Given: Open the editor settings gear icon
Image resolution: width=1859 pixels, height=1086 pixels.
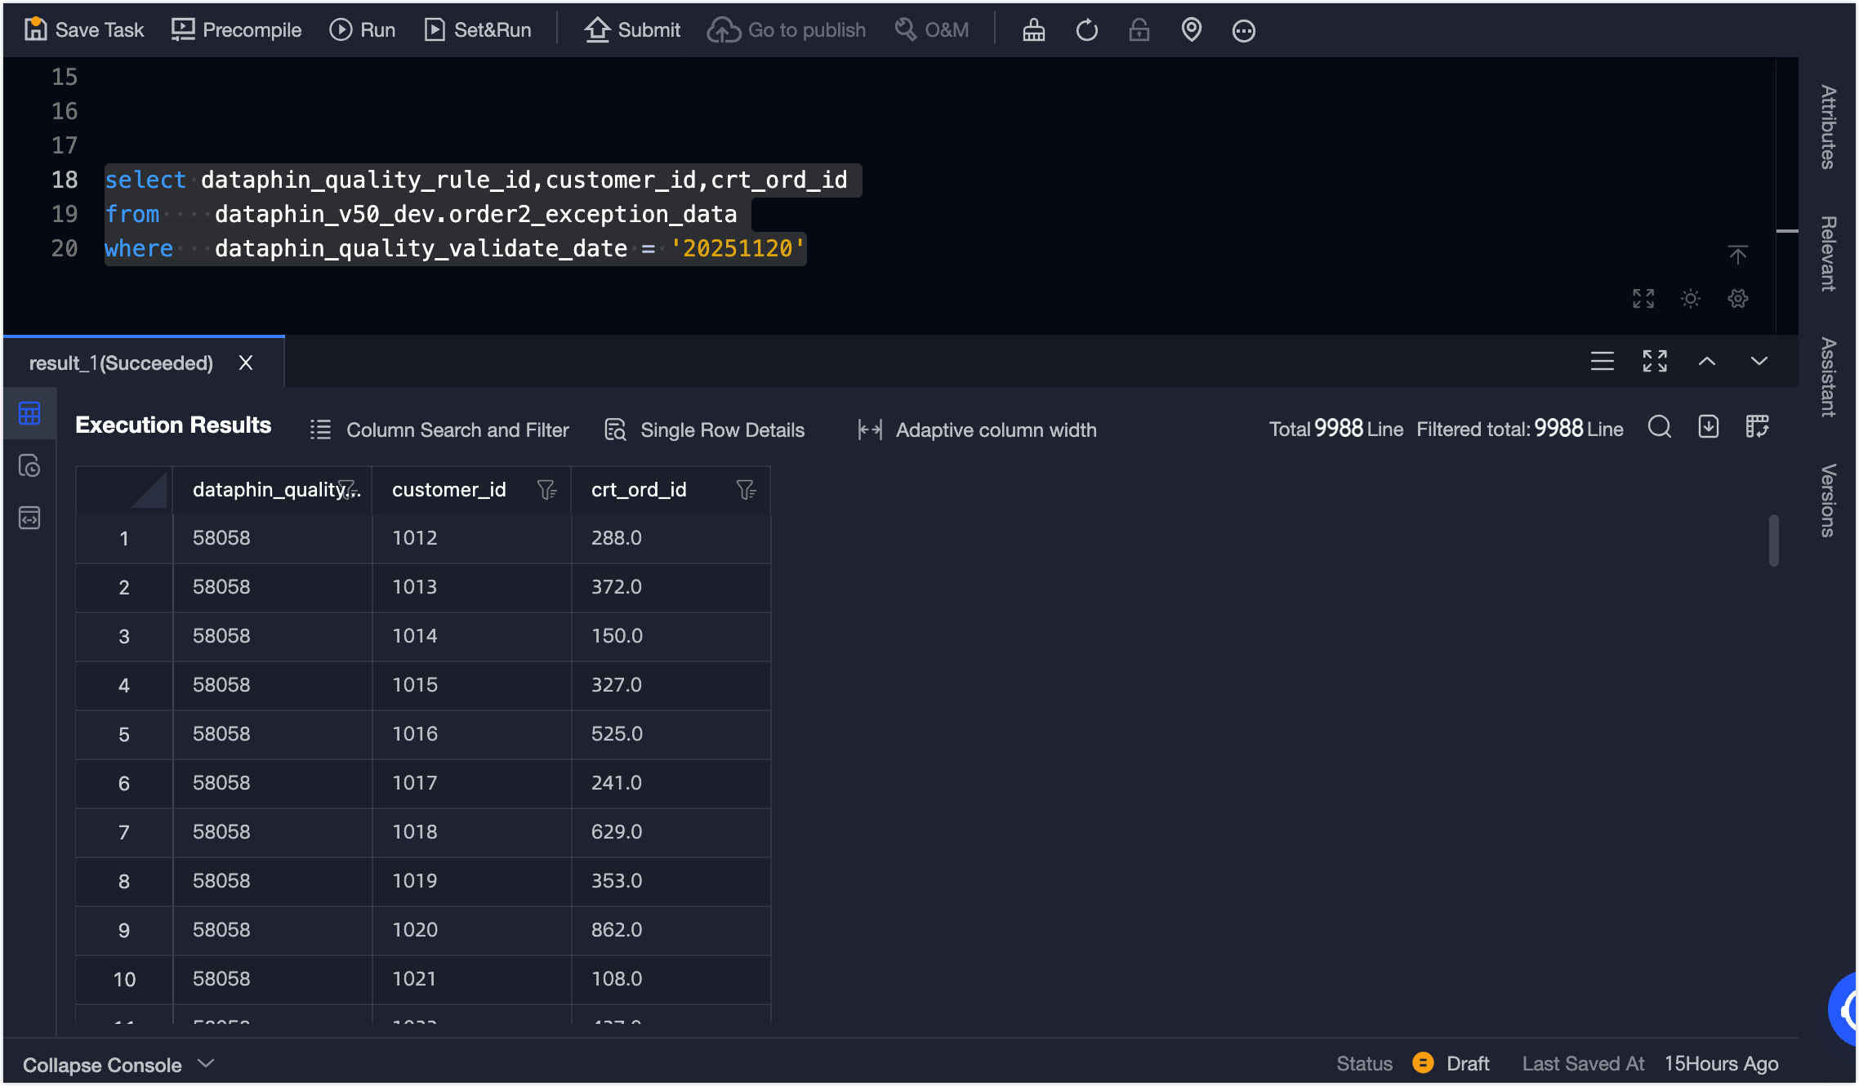Looking at the screenshot, I should pos(1738,299).
